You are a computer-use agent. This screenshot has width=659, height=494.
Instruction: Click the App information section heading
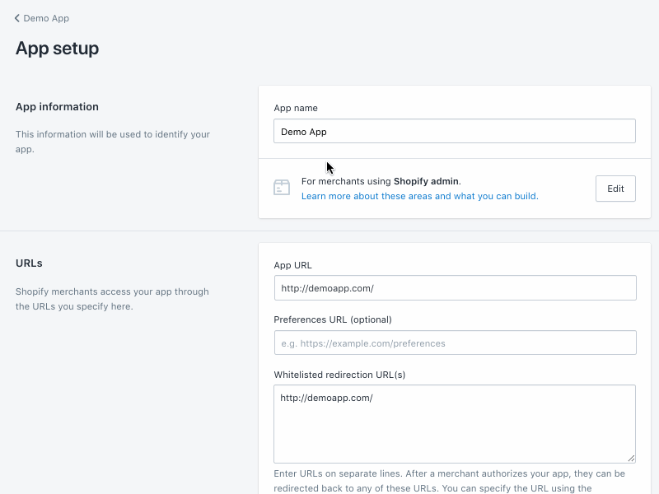coord(57,107)
